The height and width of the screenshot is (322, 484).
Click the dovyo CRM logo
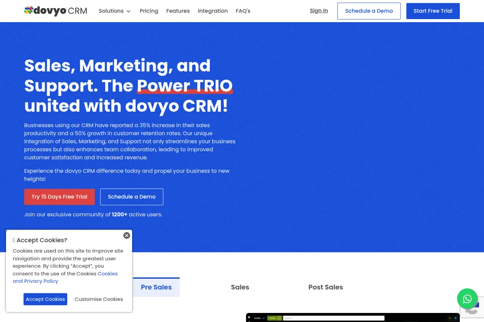pyautogui.click(x=55, y=11)
